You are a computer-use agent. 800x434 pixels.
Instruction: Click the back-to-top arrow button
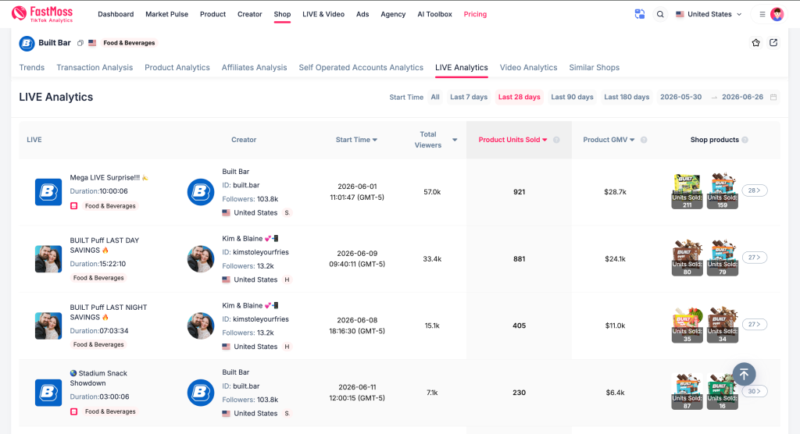pos(744,375)
